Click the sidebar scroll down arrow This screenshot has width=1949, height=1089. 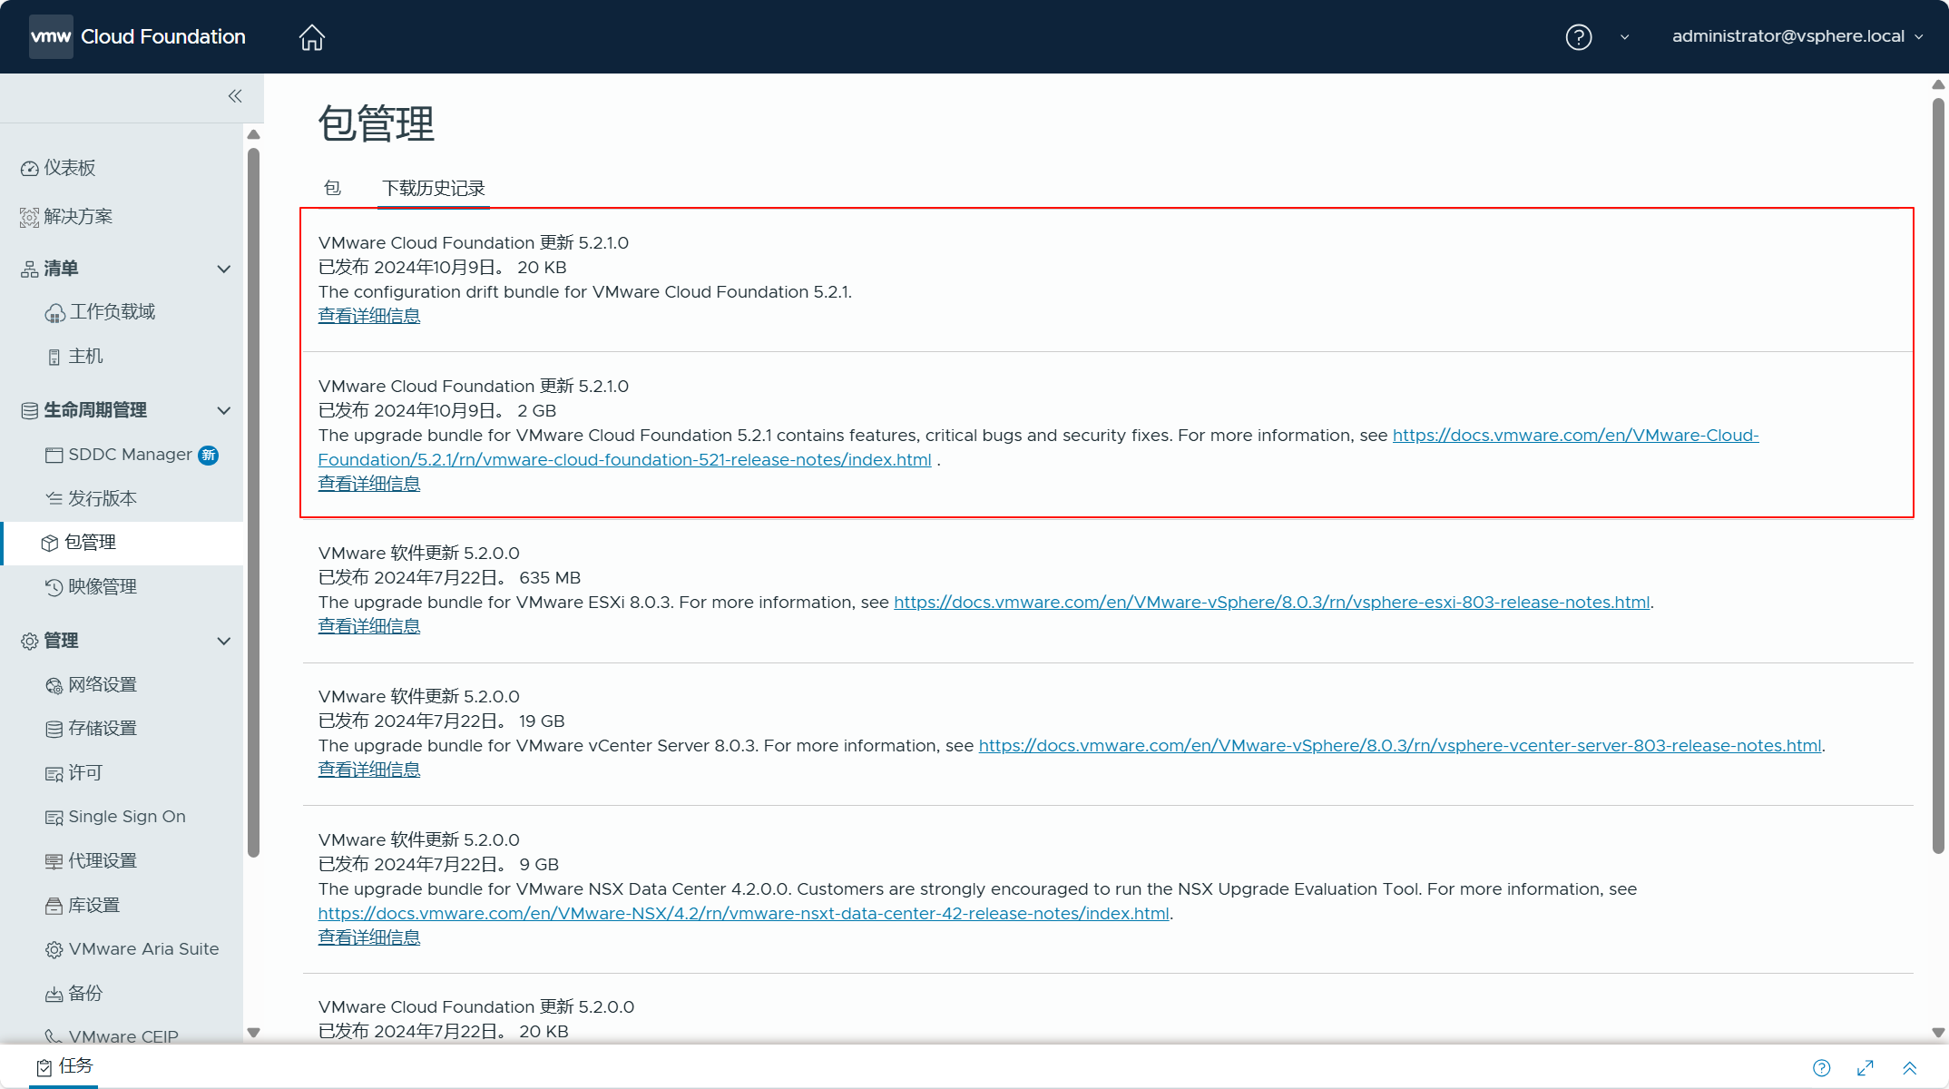(x=254, y=1033)
